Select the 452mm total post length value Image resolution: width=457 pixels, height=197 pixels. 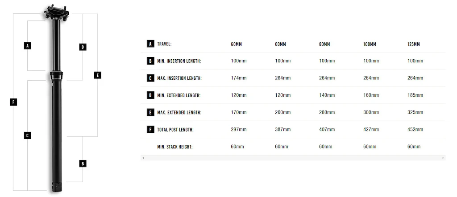pyautogui.click(x=415, y=129)
